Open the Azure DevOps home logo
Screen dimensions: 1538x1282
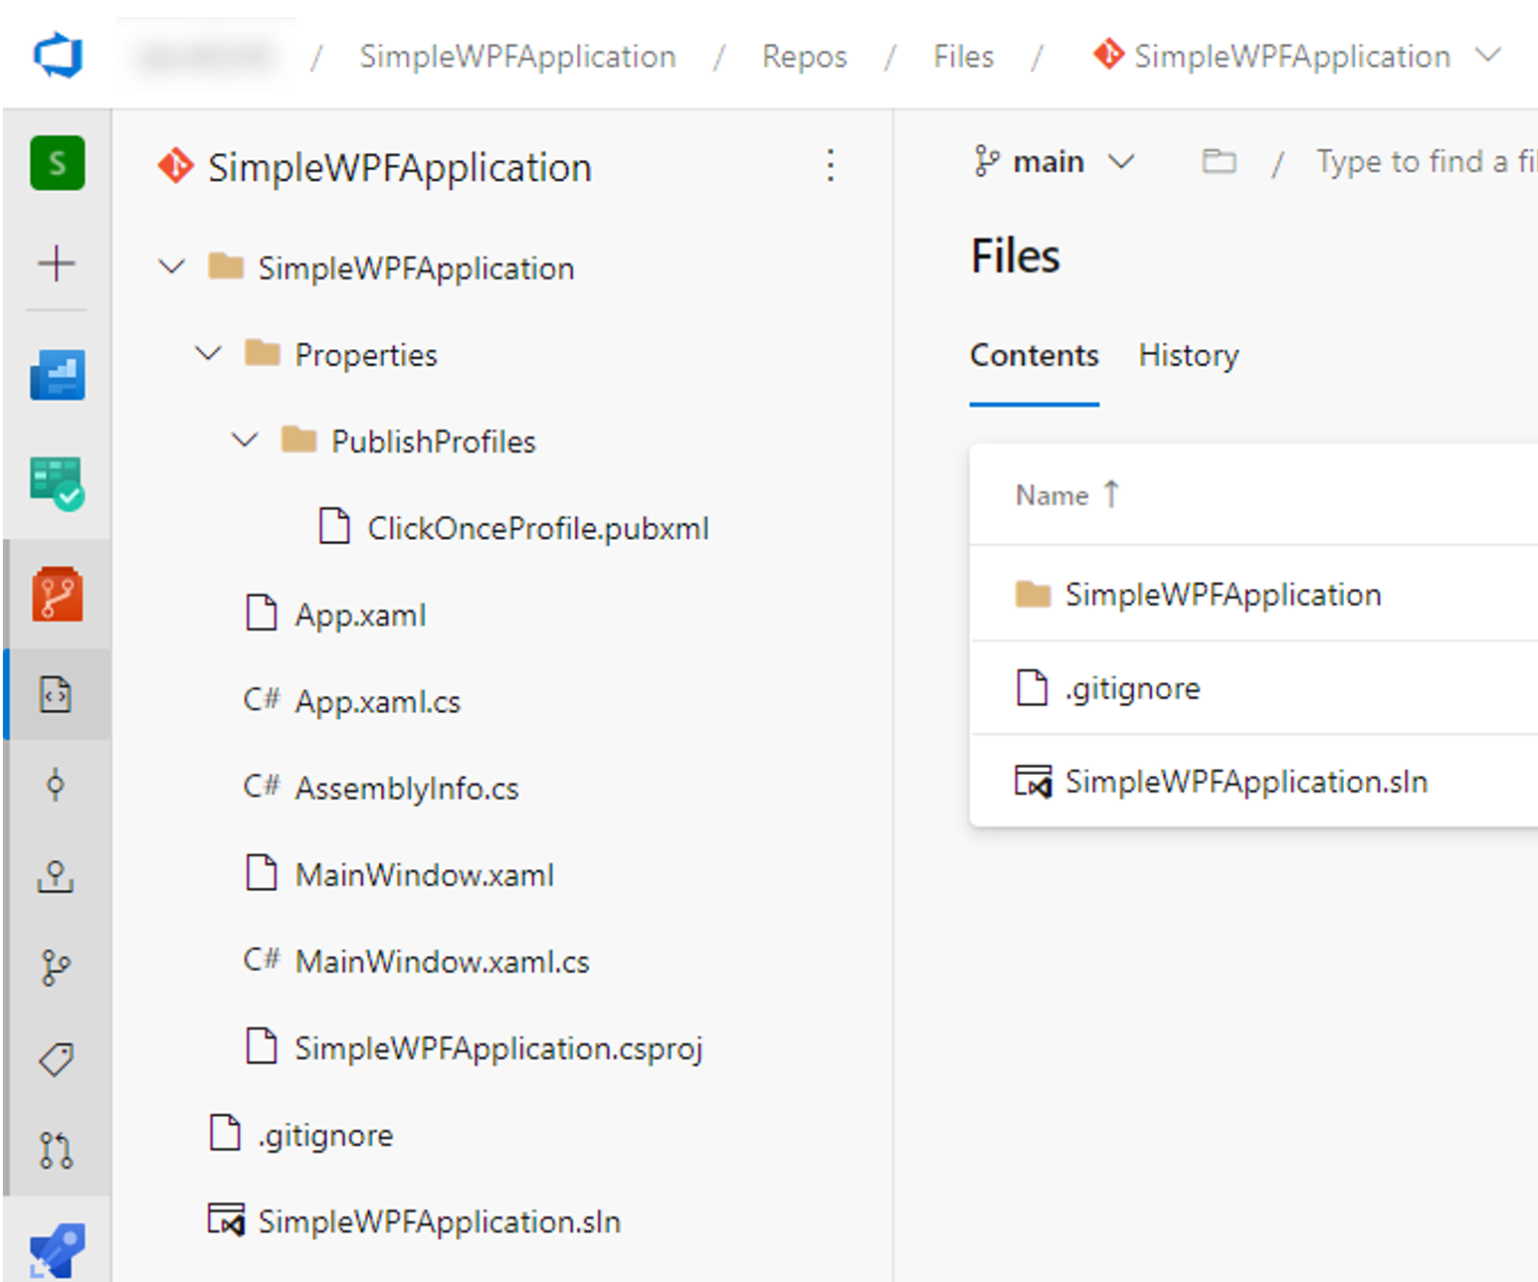pyautogui.click(x=58, y=55)
